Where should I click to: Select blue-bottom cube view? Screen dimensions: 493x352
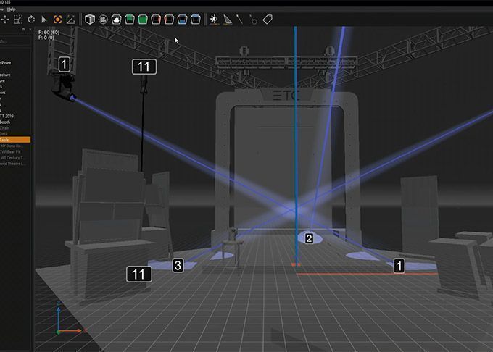(183, 20)
